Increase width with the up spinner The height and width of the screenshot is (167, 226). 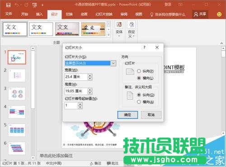point(90,75)
